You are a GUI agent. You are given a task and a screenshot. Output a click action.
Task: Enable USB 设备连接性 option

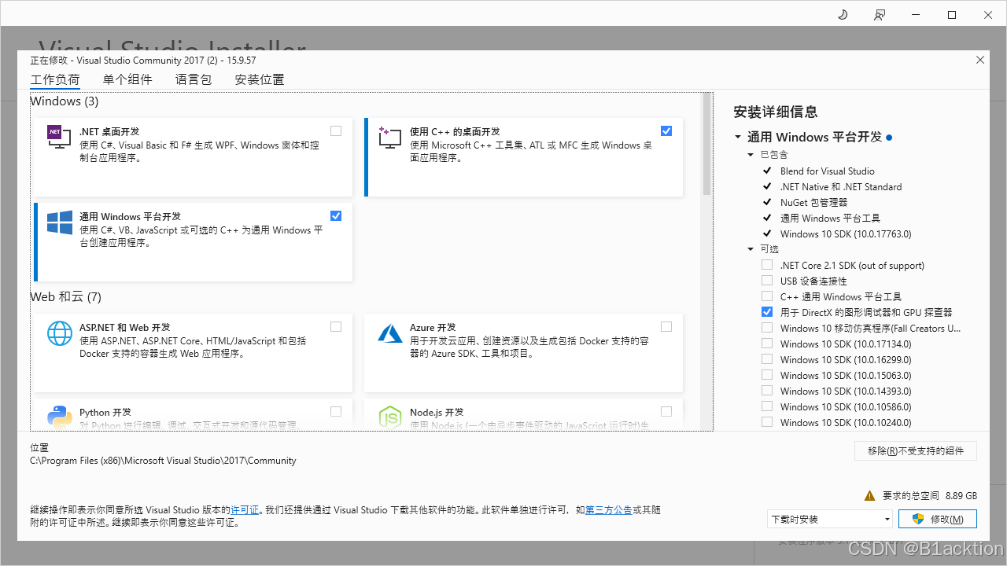767,281
